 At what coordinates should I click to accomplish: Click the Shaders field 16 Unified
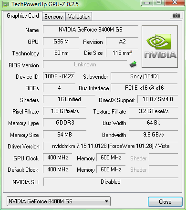point(69,99)
